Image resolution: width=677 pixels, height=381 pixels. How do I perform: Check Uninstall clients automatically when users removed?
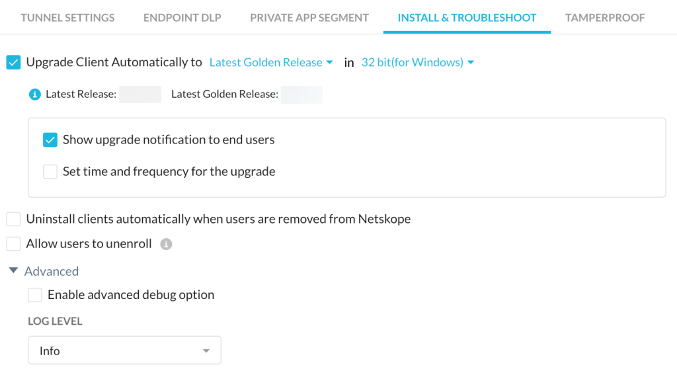tap(13, 219)
